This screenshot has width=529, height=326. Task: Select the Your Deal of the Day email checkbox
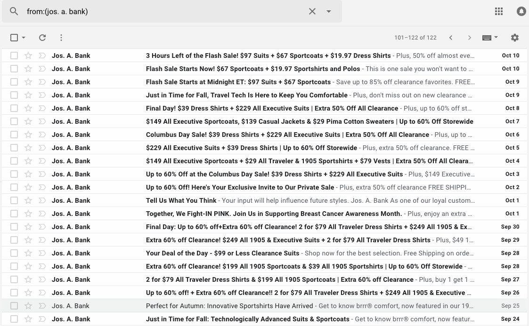(x=14, y=253)
